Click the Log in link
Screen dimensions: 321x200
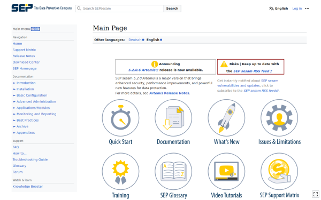click(297, 9)
